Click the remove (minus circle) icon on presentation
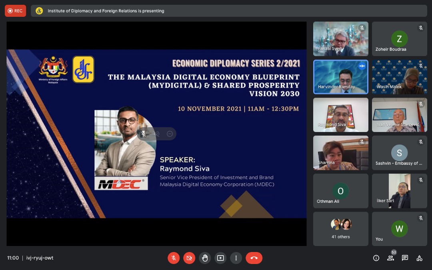The width and height of the screenshot is (432, 270). click(170, 134)
